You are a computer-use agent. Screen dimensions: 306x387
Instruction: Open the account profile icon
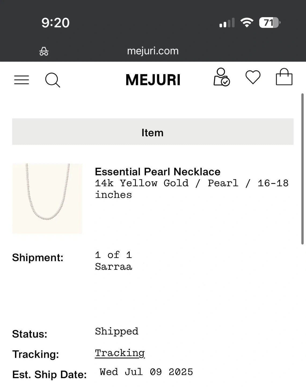pyautogui.click(x=221, y=77)
